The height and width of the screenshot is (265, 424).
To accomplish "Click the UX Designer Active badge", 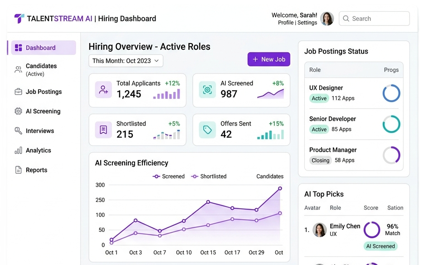I will point(319,98).
